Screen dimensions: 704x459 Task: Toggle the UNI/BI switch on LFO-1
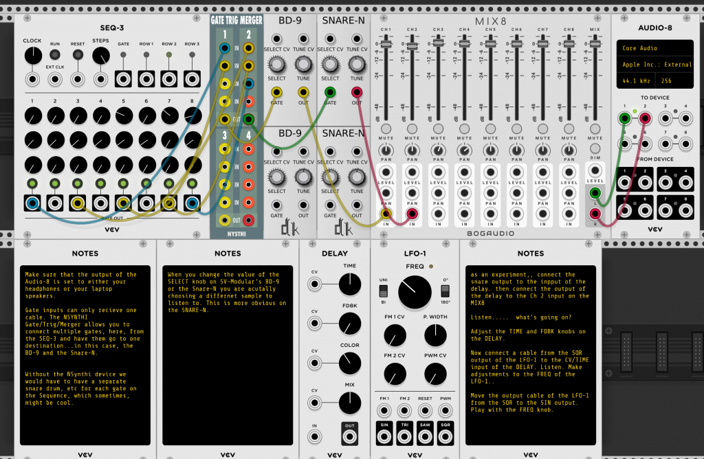[384, 291]
